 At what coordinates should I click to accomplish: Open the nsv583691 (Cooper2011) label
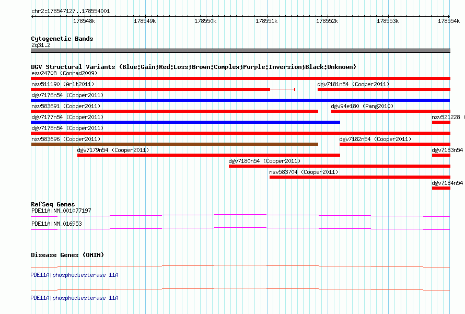click(66, 106)
